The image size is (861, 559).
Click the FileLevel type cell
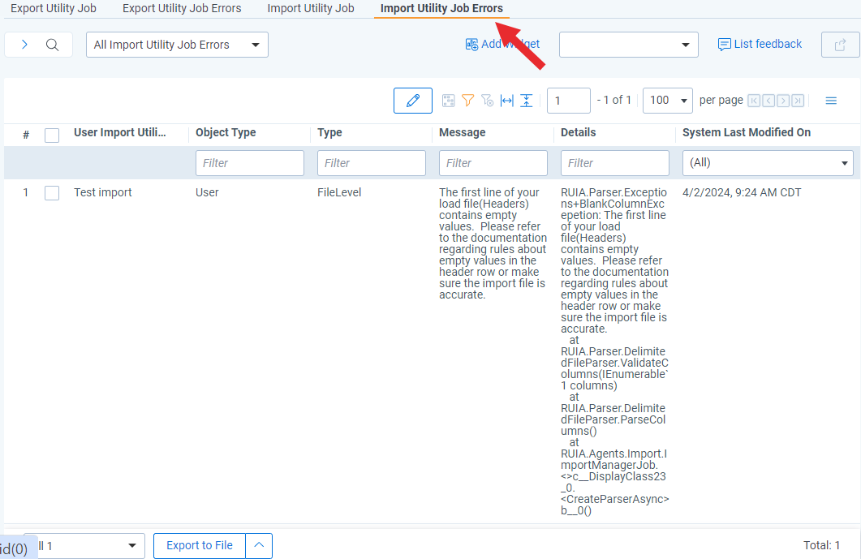click(x=339, y=193)
